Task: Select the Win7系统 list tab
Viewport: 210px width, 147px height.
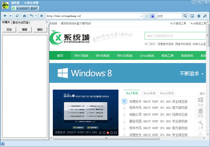Action: (x=132, y=93)
